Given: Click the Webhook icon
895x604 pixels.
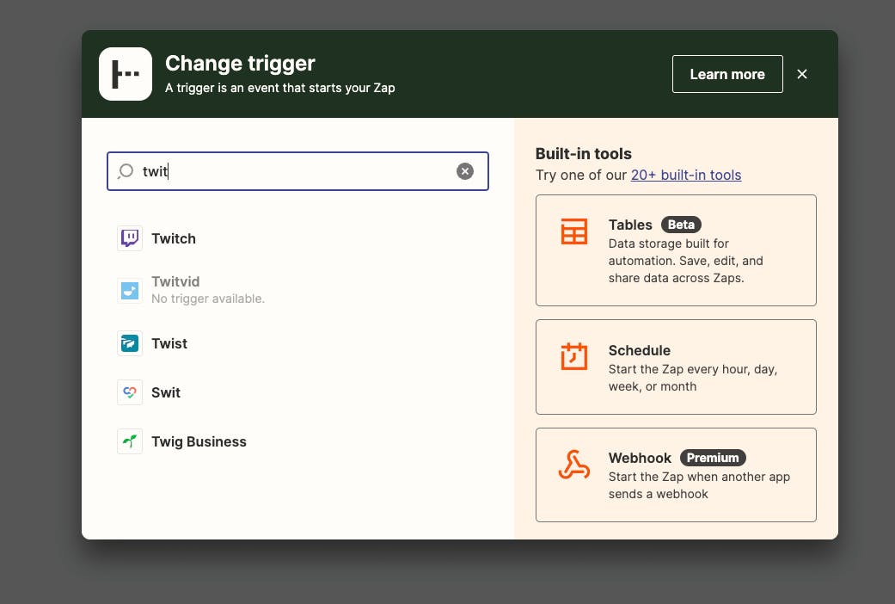Looking at the screenshot, I should [x=573, y=464].
